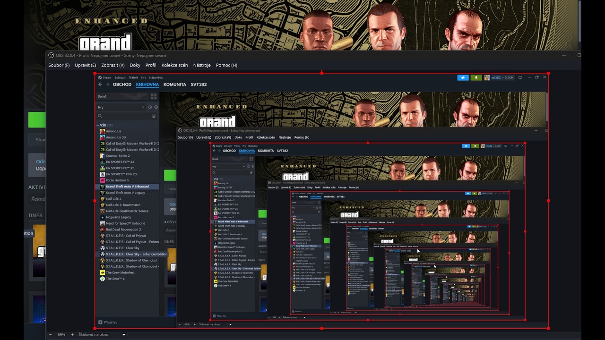Viewport: 605px width, 340px height.
Task: Open the Doky menu in the outermost OBS window
Action: coord(135,65)
